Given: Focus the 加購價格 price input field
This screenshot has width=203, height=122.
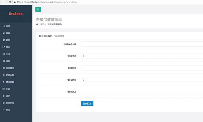Looking at the screenshot, I should click(142, 56).
